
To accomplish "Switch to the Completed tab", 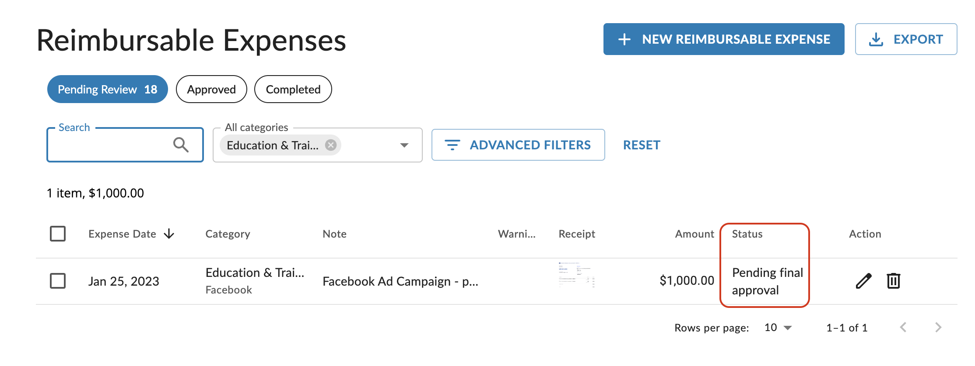I will pyautogui.click(x=293, y=90).
